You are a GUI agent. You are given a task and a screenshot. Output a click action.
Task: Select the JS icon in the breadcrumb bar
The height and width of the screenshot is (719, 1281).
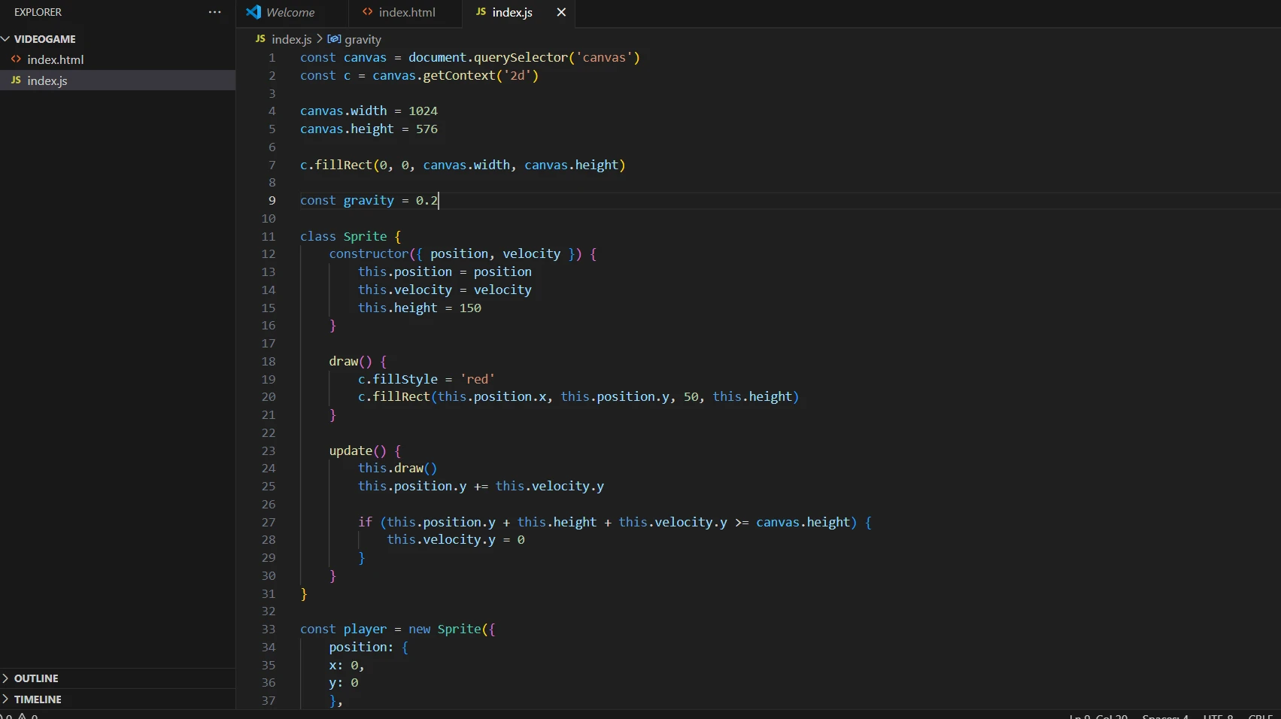[260, 39]
